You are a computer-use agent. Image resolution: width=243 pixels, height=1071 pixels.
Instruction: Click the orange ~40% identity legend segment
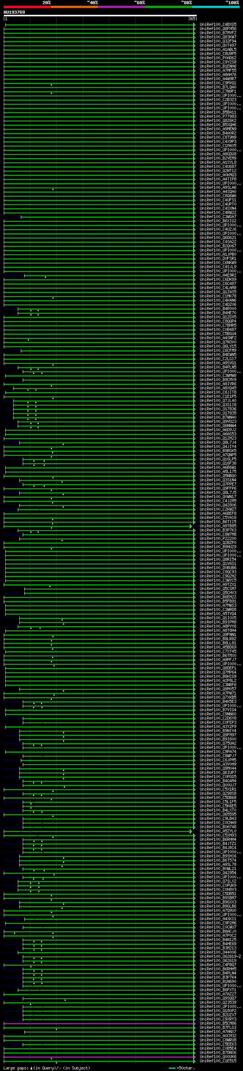[74, 7]
